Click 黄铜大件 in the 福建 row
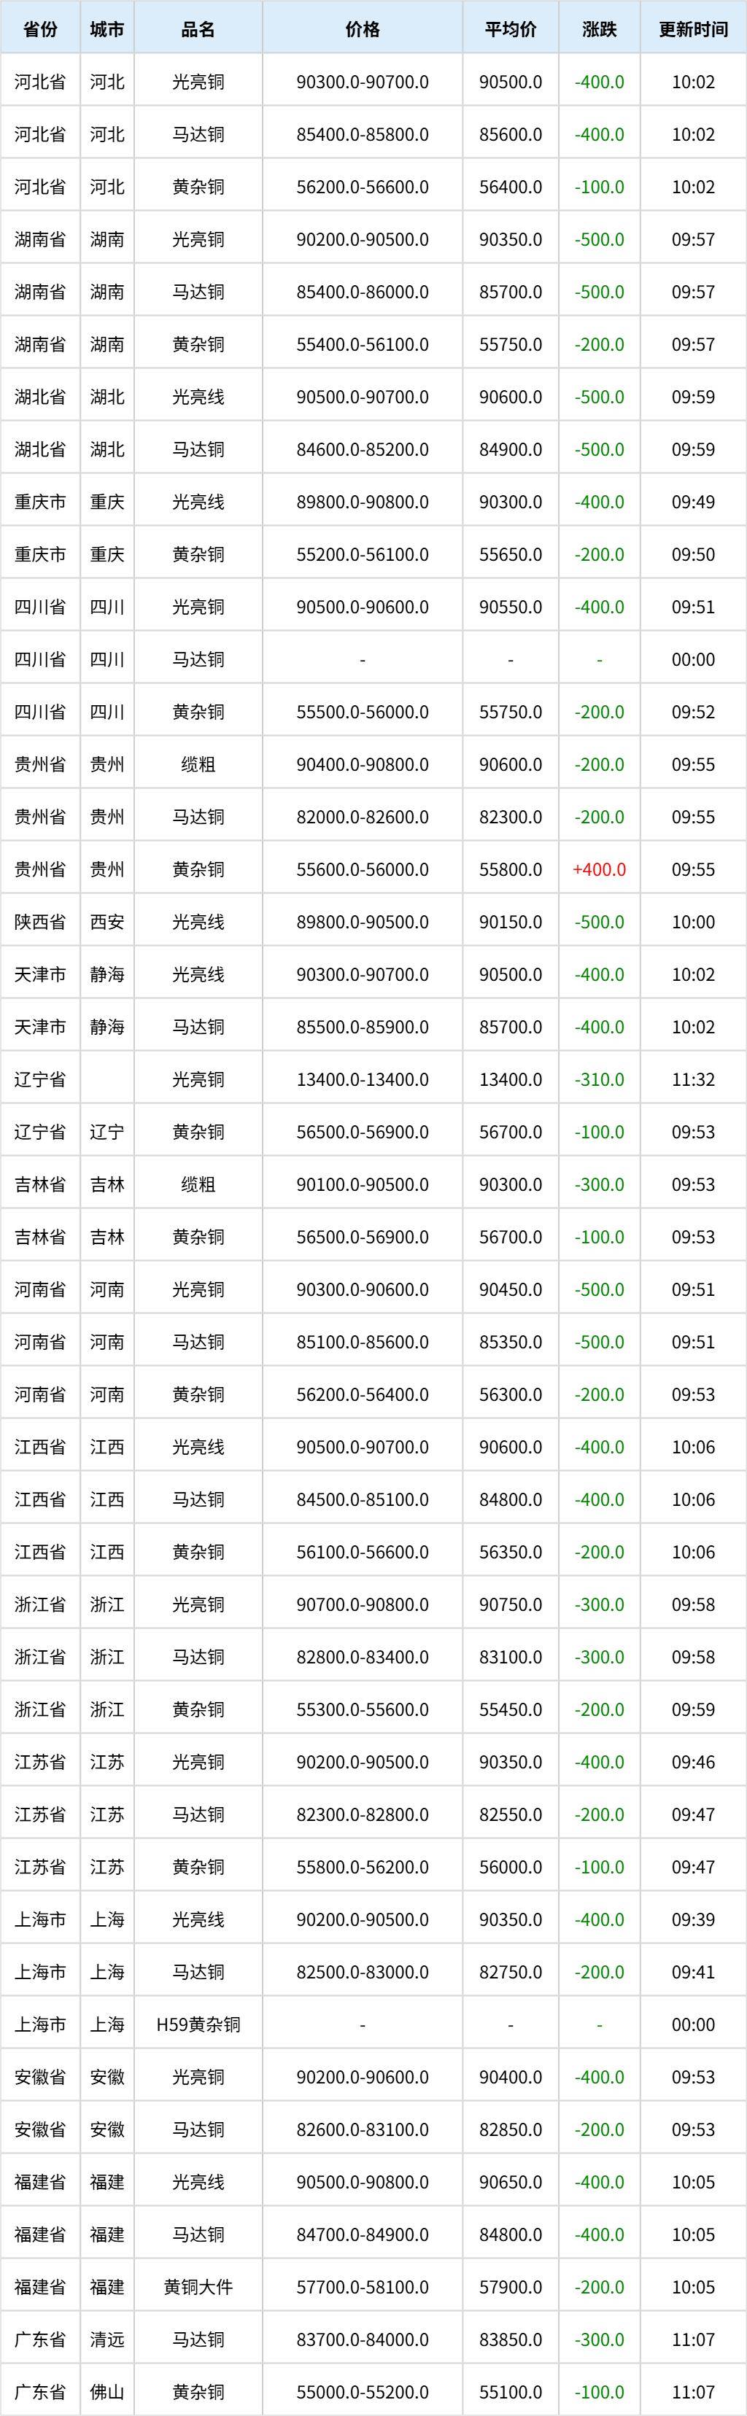 pyautogui.click(x=198, y=2288)
